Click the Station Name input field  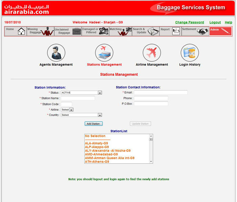point(78,98)
